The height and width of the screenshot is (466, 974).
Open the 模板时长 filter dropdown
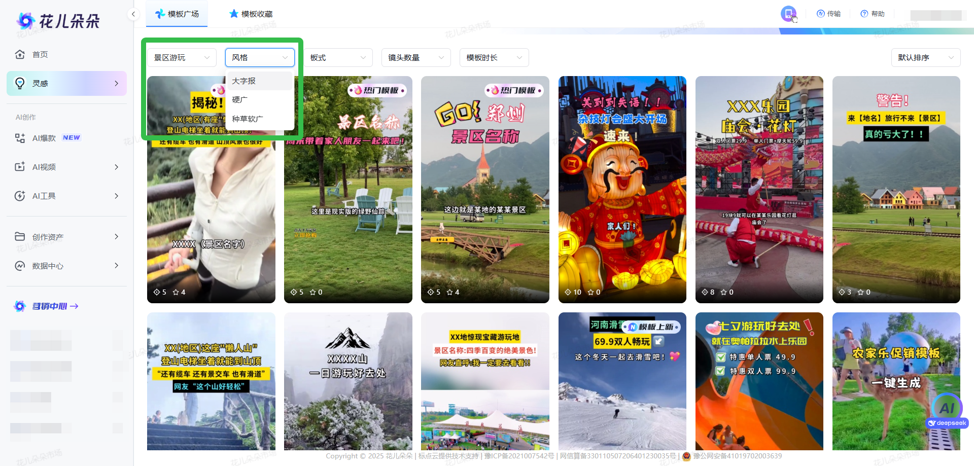(494, 58)
